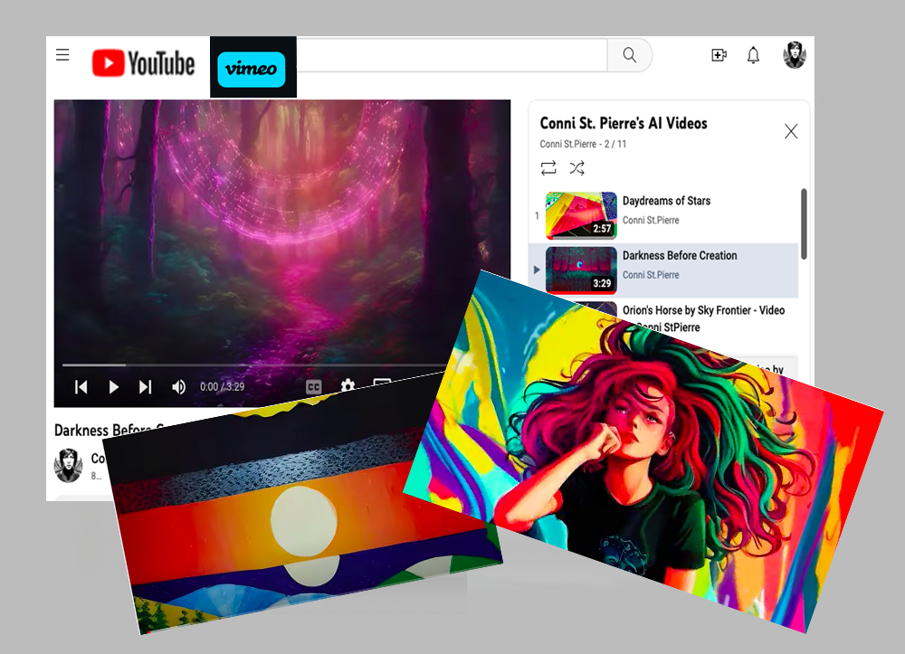Skip to the previous video

(81, 387)
